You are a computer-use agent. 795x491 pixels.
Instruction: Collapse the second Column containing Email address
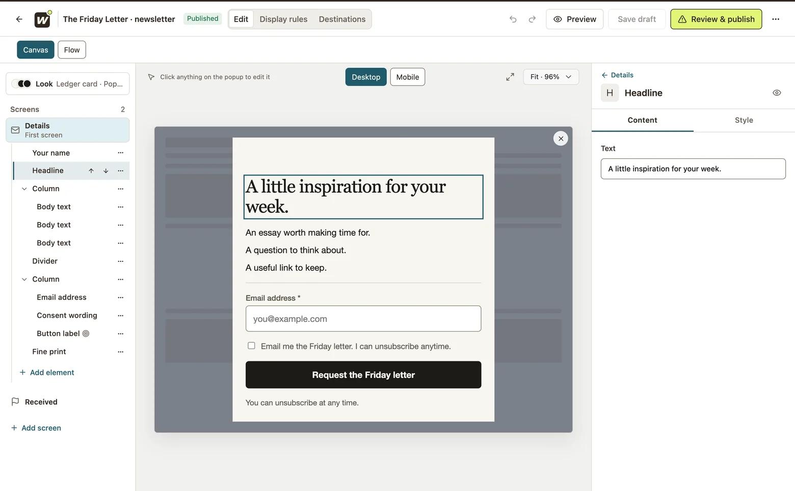click(x=24, y=280)
